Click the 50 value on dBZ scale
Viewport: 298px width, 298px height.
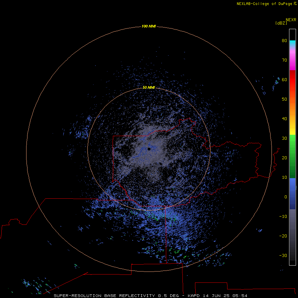[284, 99]
